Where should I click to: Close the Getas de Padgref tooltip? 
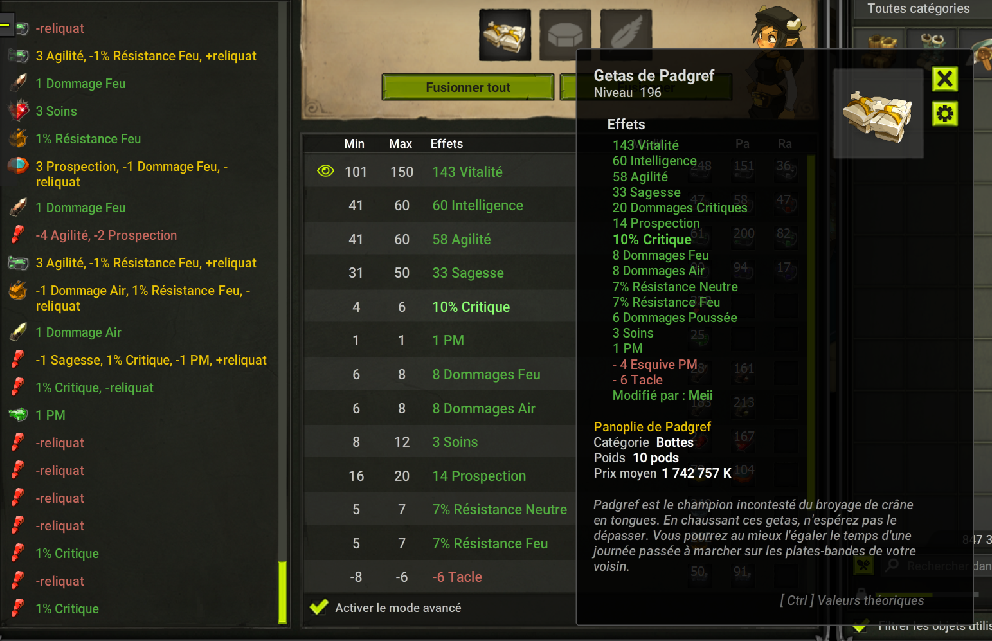pyautogui.click(x=944, y=79)
